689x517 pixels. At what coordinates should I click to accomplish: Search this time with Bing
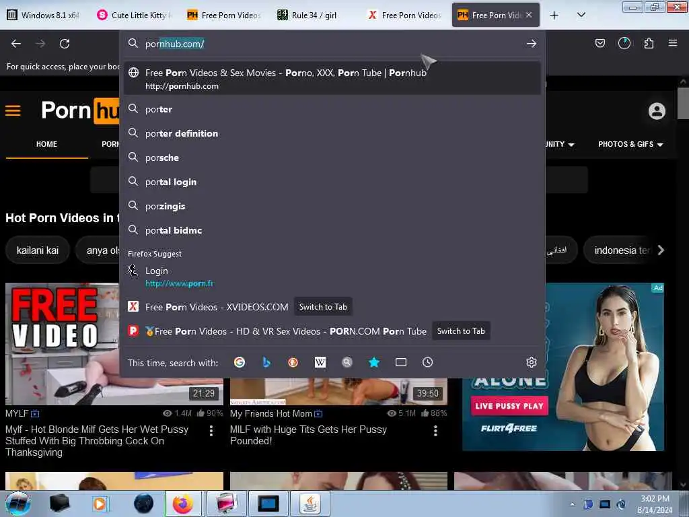266,362
